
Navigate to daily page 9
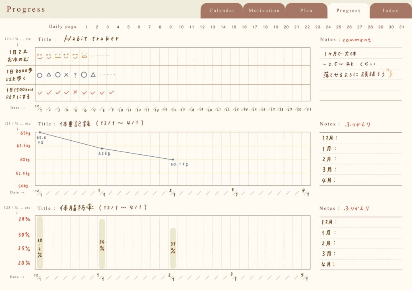click(x=171, y=27)
